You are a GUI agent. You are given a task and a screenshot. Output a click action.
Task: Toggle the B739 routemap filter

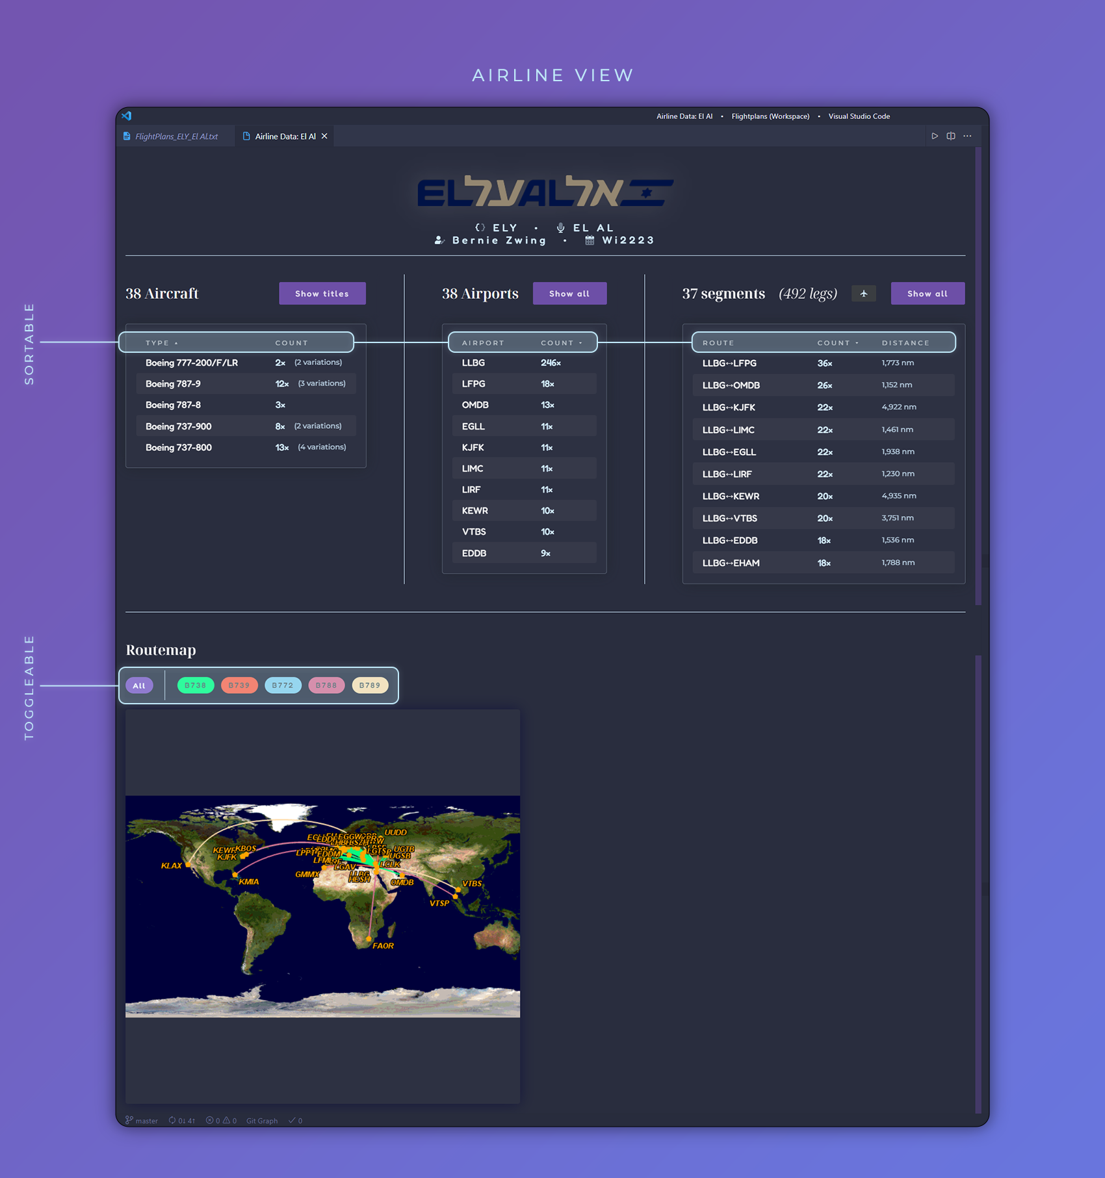click(x=239, y=685)
